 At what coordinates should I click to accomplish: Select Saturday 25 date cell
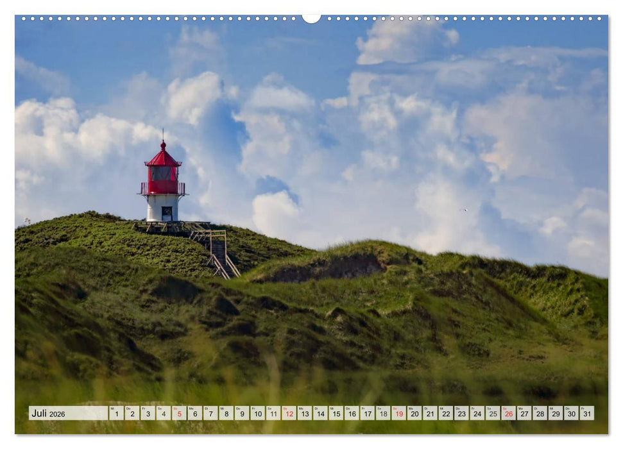click(493, 413)
